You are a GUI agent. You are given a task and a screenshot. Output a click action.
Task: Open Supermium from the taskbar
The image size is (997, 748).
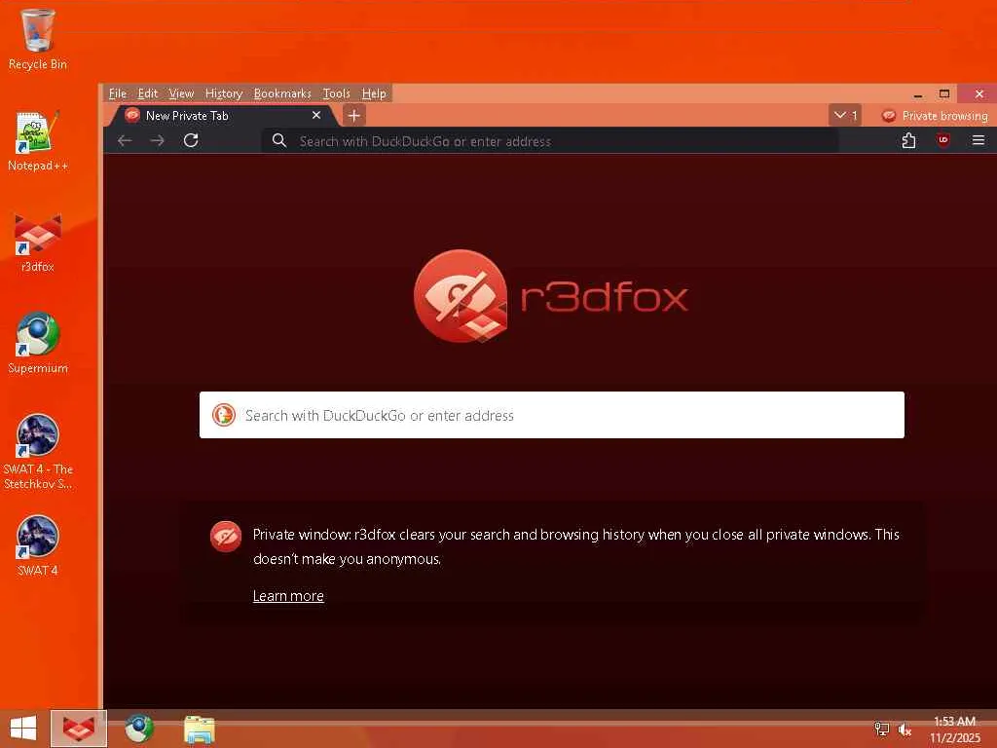pyautogui.click(x=138, y=729)
